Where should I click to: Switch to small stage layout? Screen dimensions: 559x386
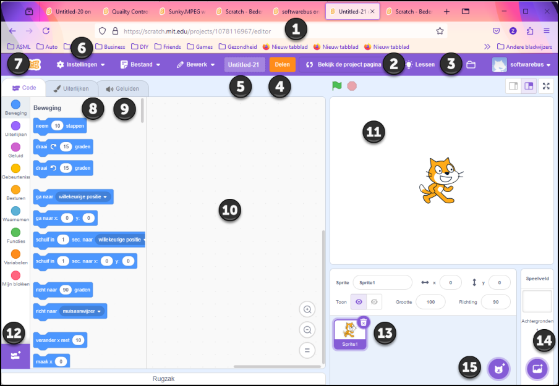(513, 86)
